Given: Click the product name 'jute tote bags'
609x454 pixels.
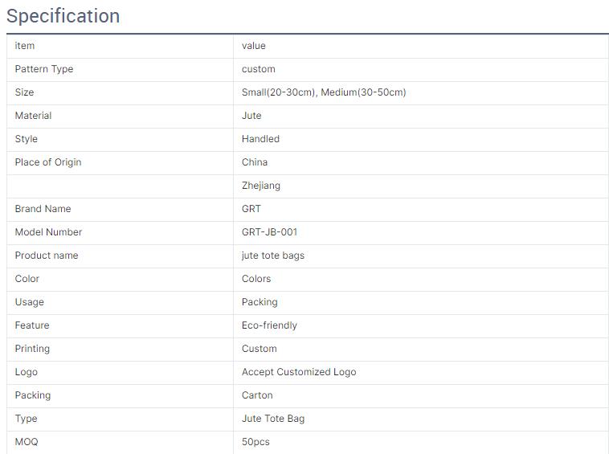Looking at the screenshot, I should click(273, 256).
